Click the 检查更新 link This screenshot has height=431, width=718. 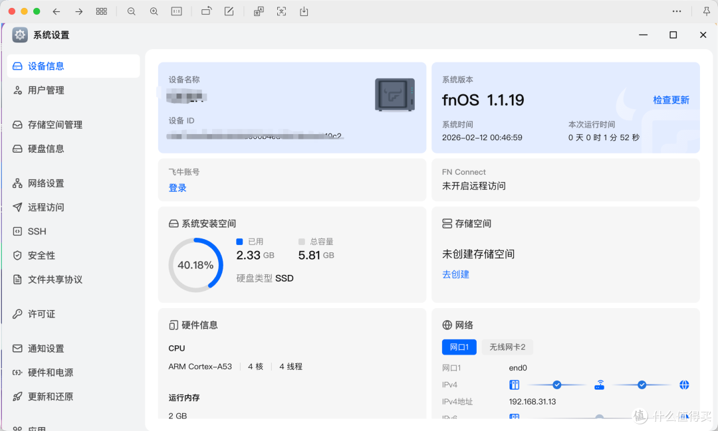pyautogui.click(x=671, y=100)
